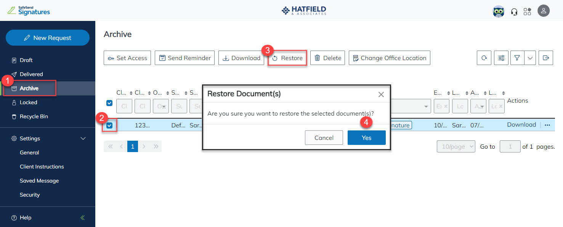Open the filter funnel icon
Screen dimensions: 563x227
[517, 58]
